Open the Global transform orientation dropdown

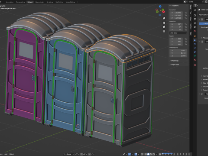pos(69,154)
